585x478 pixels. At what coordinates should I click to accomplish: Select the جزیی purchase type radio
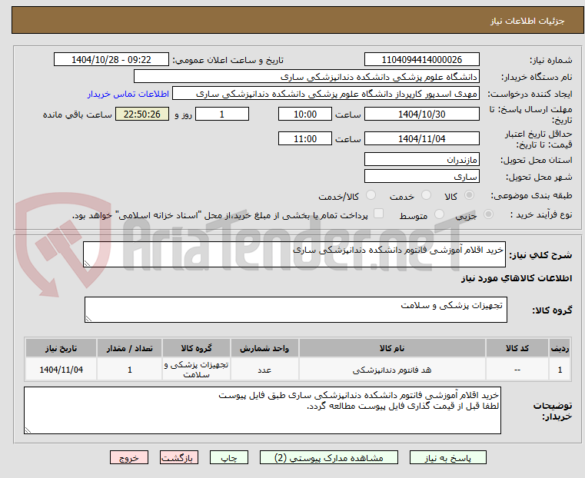pos(488,214)
